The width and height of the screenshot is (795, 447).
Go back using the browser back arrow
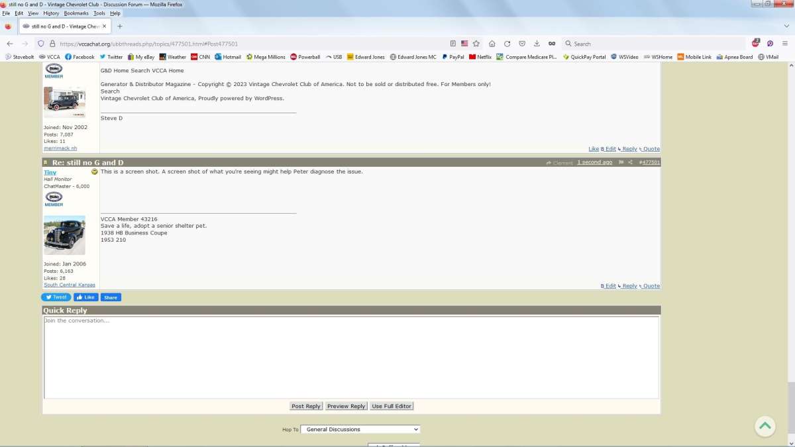click(9, 44)
